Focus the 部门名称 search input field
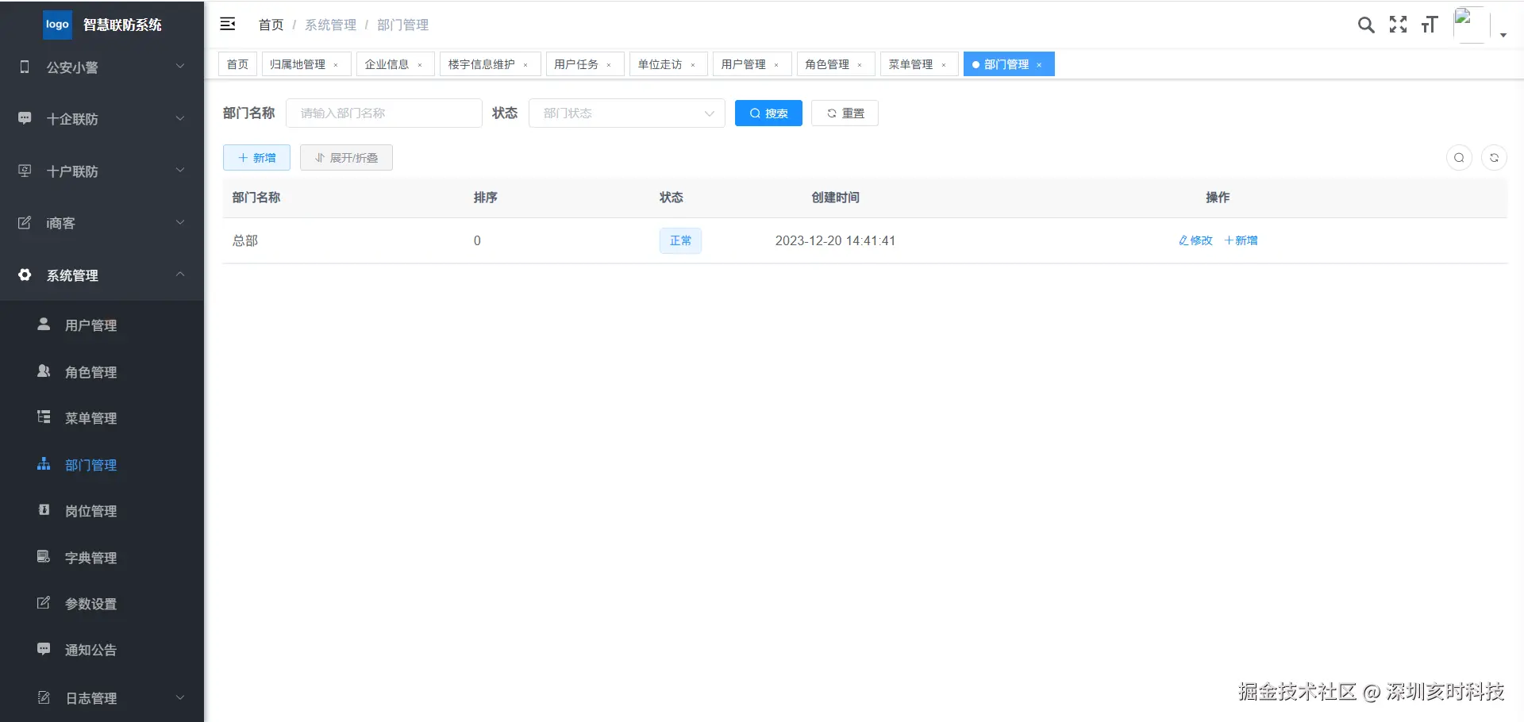1524x722 pixels. pyautogui.click(x=384, y=113)
